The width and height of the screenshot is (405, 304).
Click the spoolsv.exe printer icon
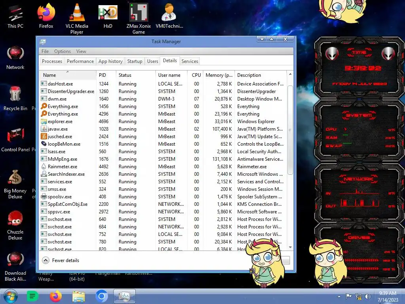coord(44,196)
